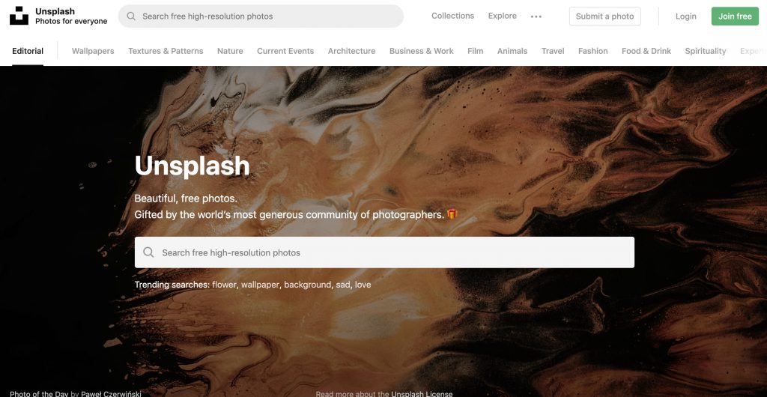Open the Unsplash License link

(x=422, y=393)
